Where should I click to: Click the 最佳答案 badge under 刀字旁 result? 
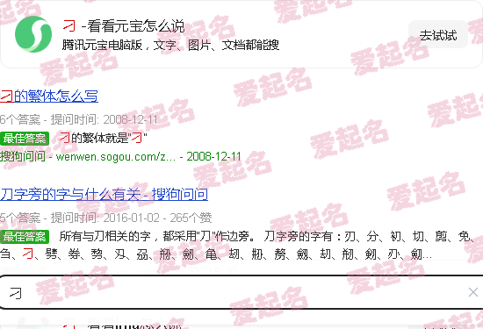tap(25, 236)
